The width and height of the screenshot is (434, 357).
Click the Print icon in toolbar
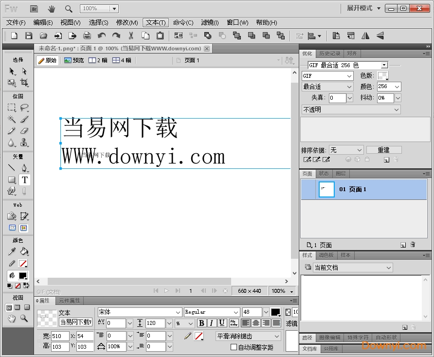[87, 36]
